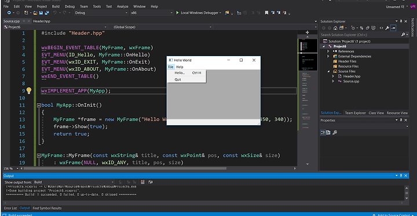
Task: Toggle the Preview Selected Items icon
Action: (x=393, y=28)
